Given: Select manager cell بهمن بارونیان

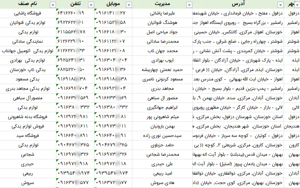Looking at the screenshot, I should 163,126.
